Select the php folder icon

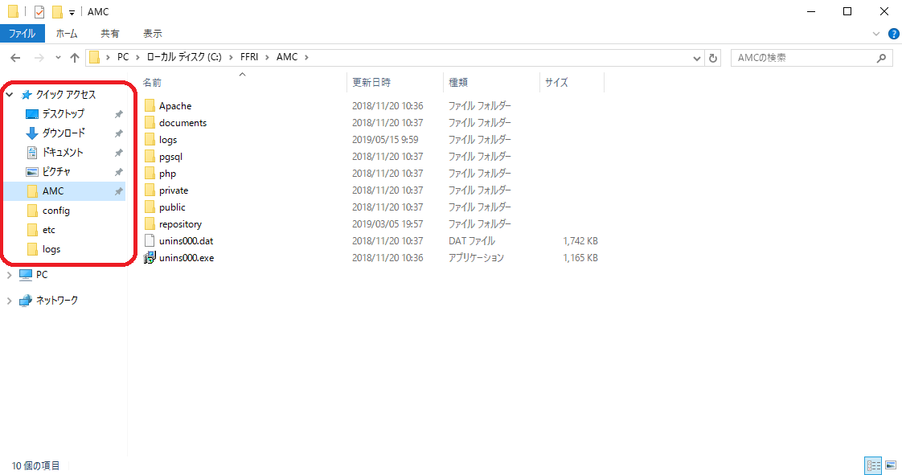150,173
